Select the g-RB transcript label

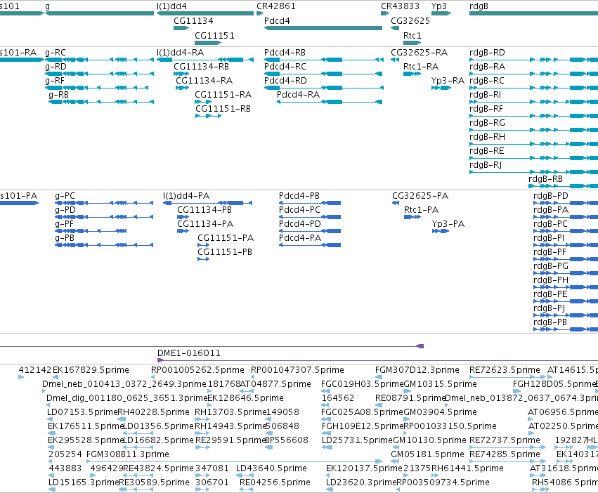tap(58, 95)
